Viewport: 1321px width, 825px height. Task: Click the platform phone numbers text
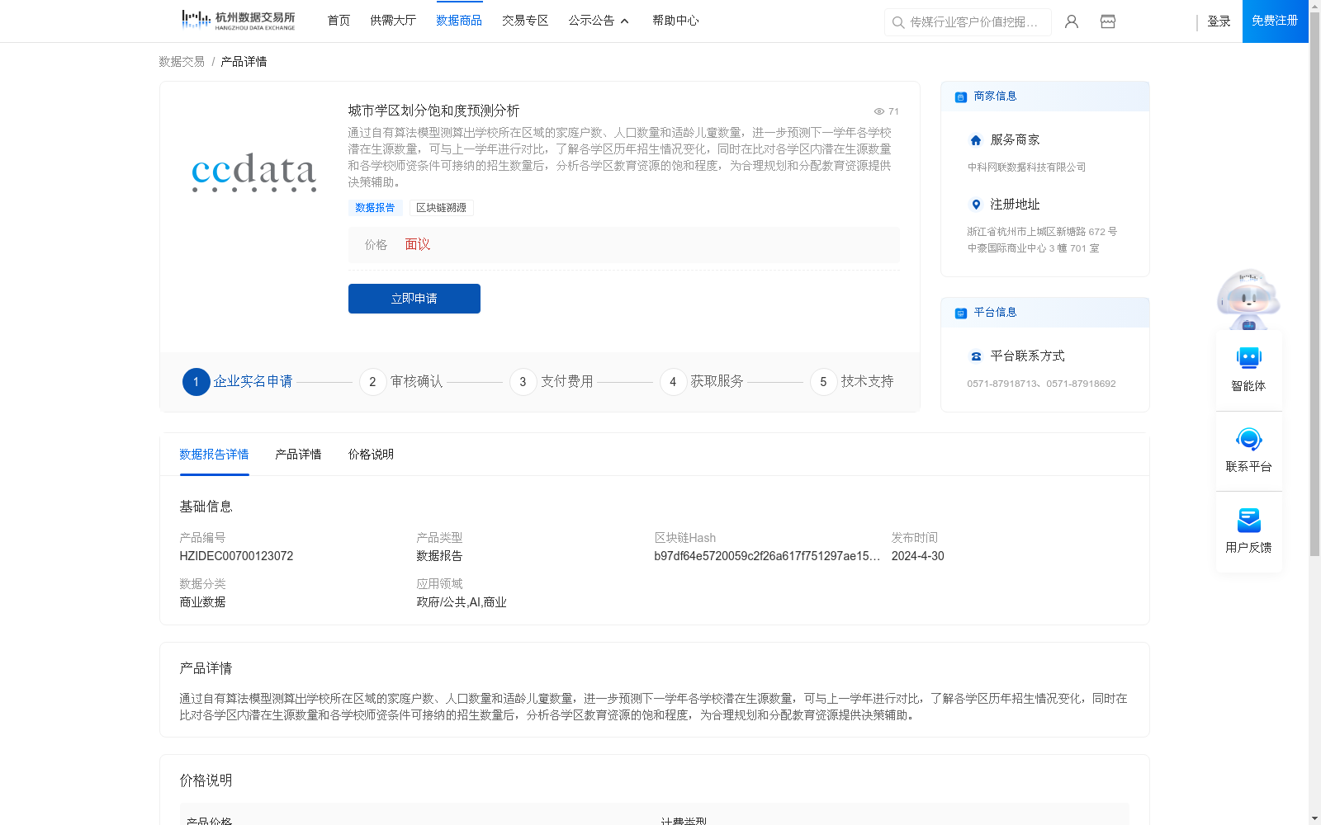click(1041, 384)
